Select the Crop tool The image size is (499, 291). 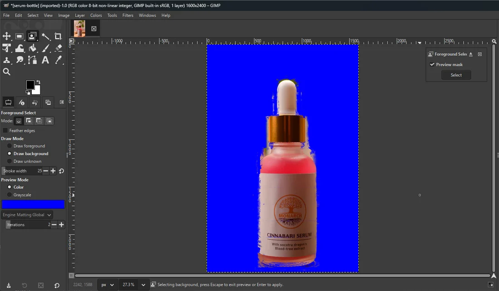[58, 36]
